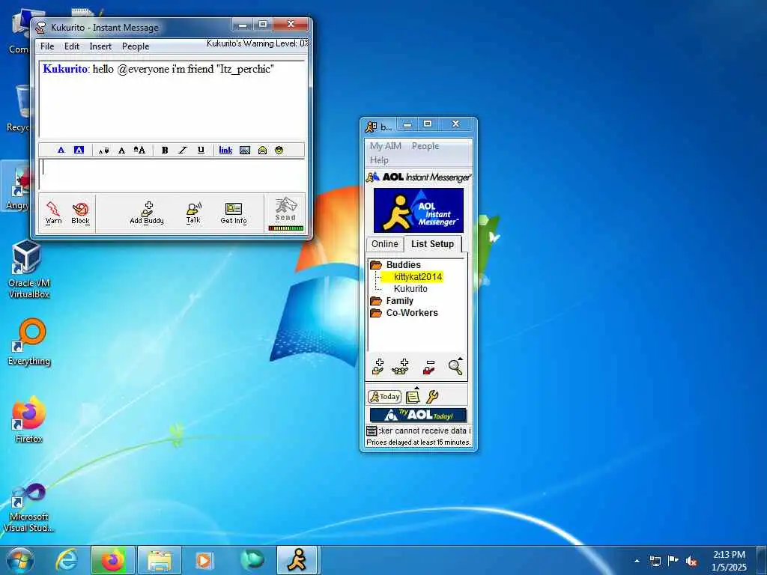Expand the Family folder
This screenshot has height=575, width=767.
376,301
